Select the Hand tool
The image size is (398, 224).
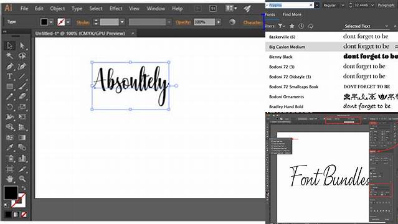[9, 179]
